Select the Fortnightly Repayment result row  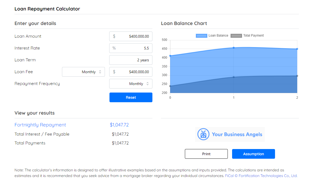[x=40, y=125]
